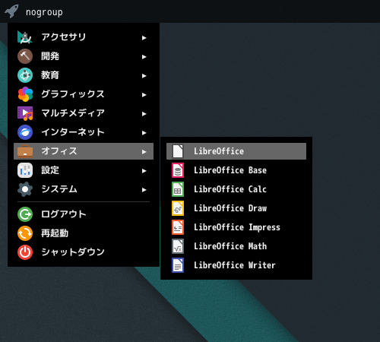Click the オフィス submenu arrow

click(x=144, y=152)
